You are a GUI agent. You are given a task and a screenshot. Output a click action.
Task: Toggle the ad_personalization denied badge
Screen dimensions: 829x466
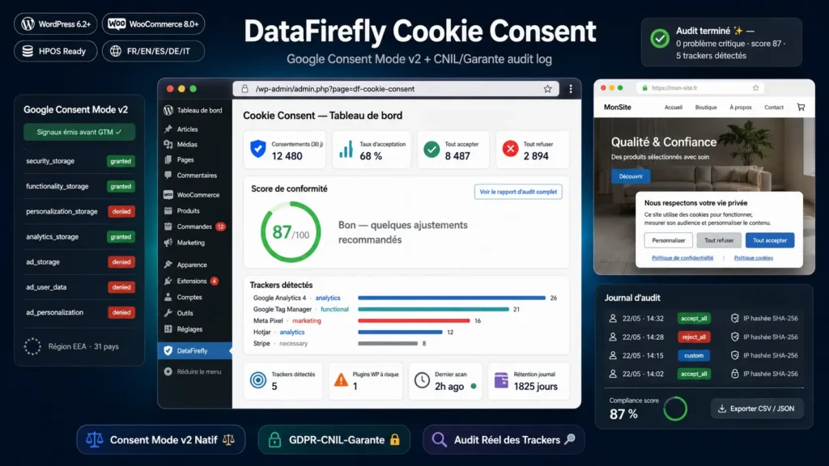tap(121, 312)
